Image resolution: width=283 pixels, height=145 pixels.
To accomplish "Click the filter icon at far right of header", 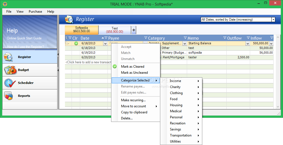I will click(x=272, y=38).
